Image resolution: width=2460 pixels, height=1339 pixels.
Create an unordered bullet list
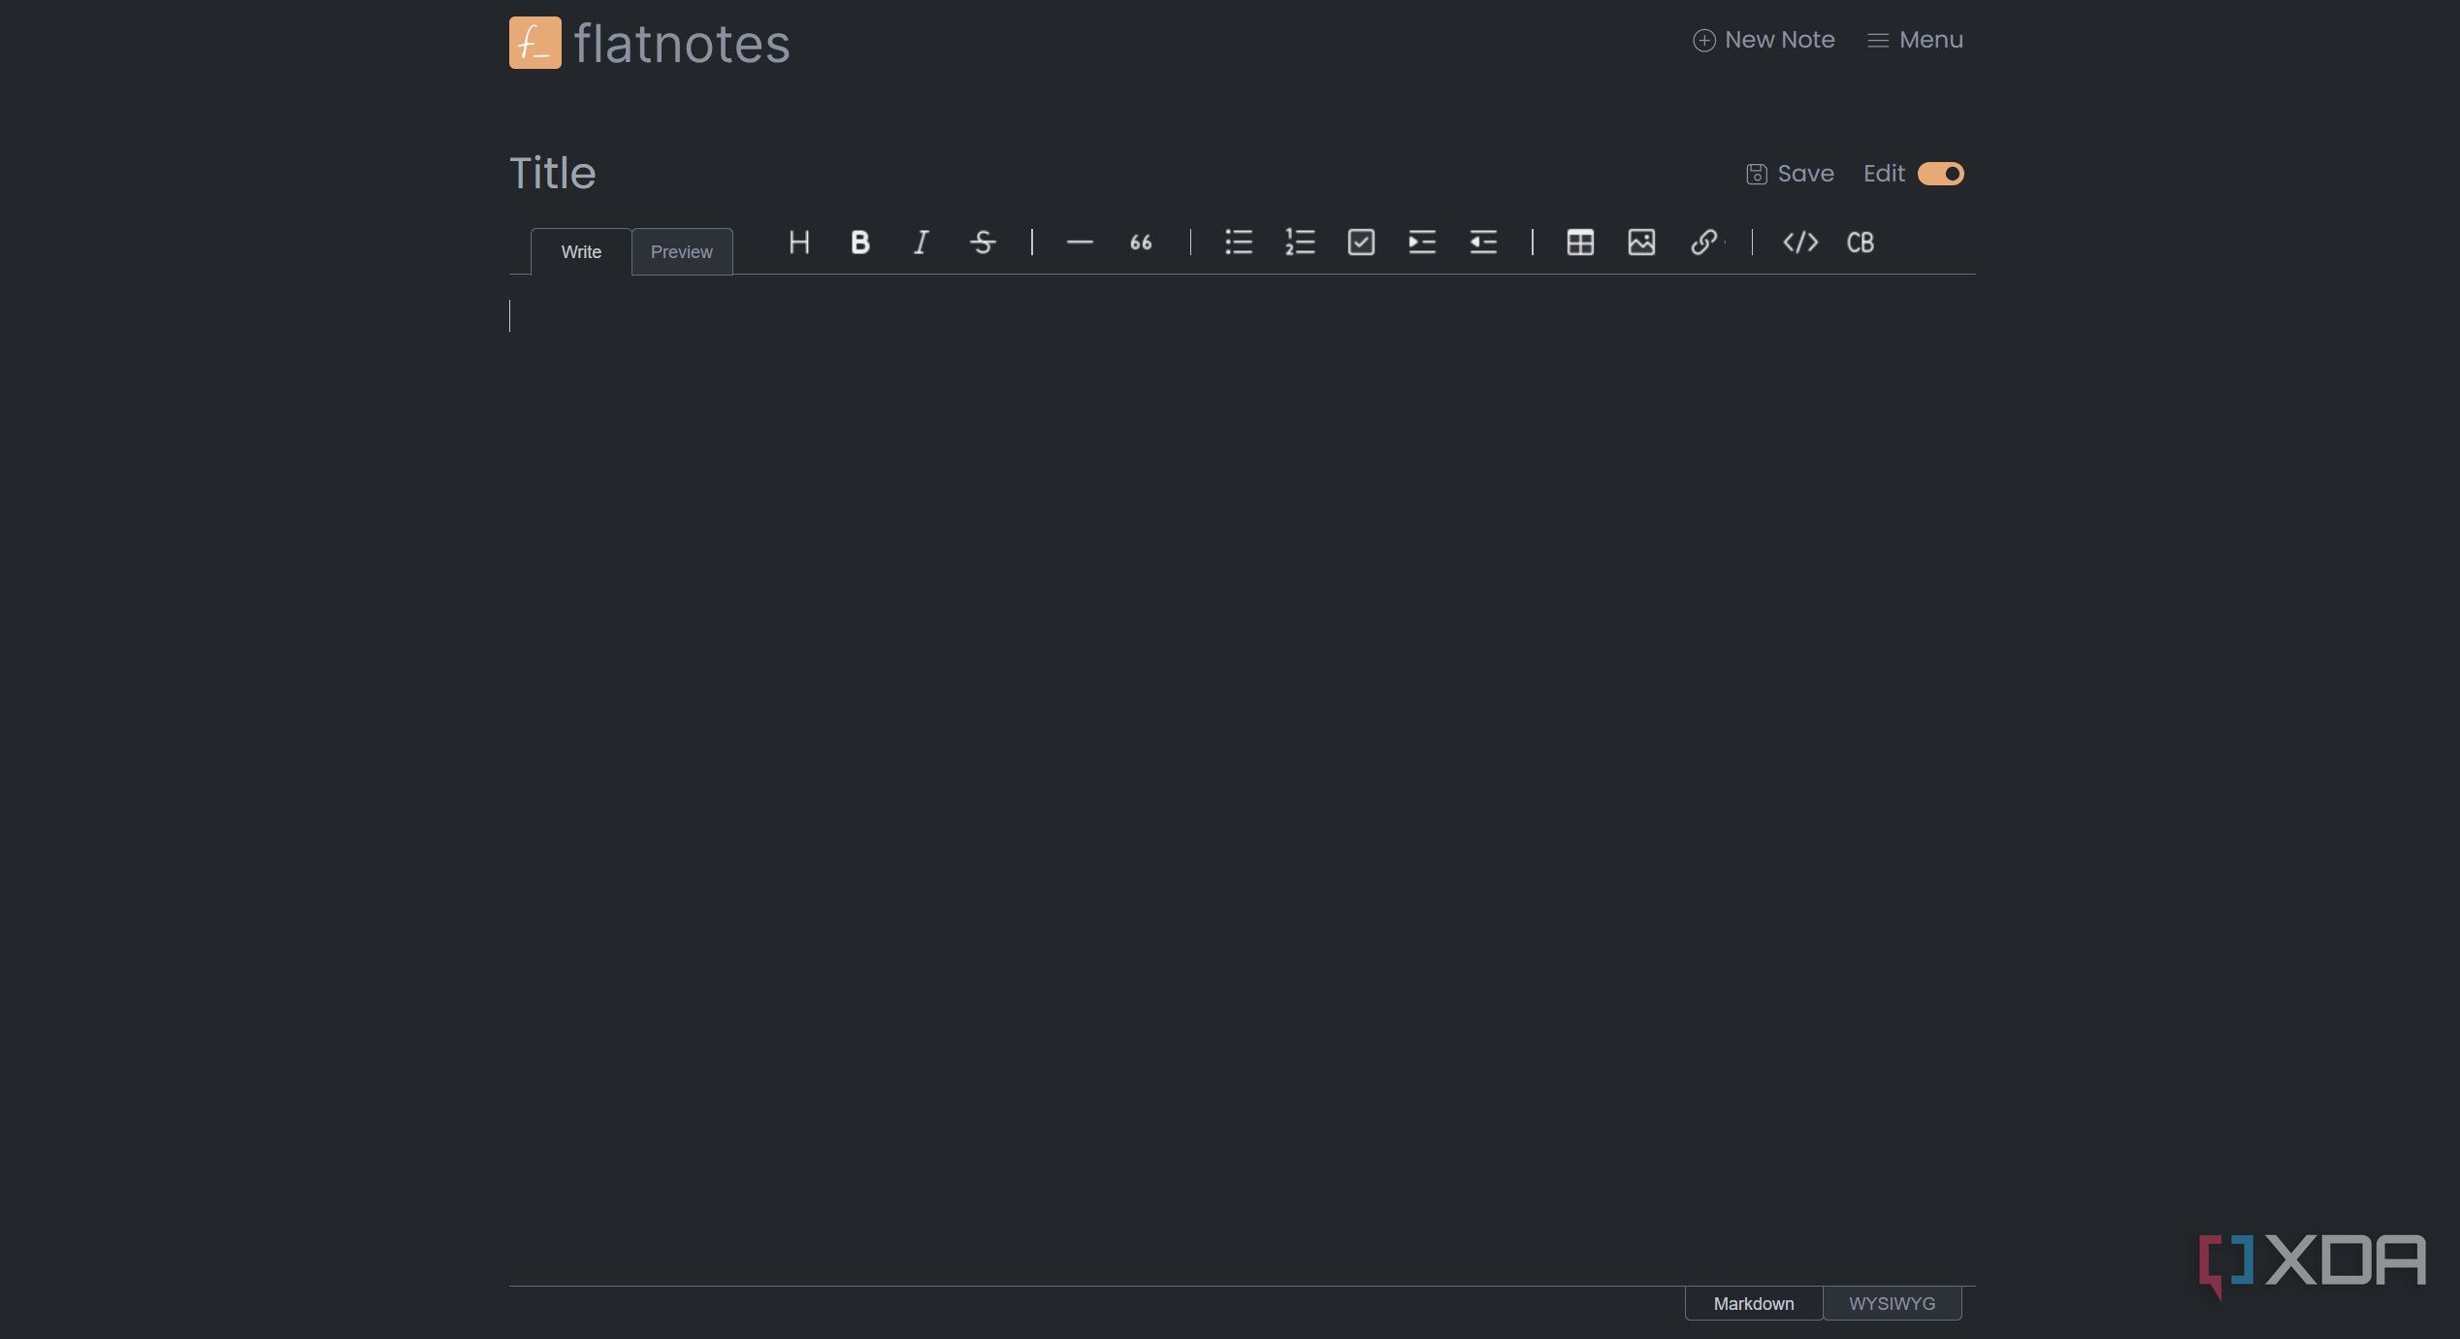click(x=1239, y=242)
